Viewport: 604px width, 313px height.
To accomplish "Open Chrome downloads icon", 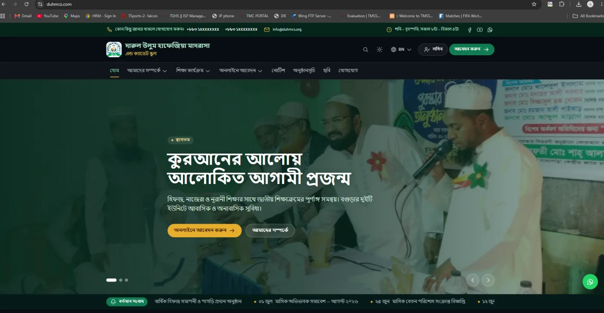I will click(579, 4).
